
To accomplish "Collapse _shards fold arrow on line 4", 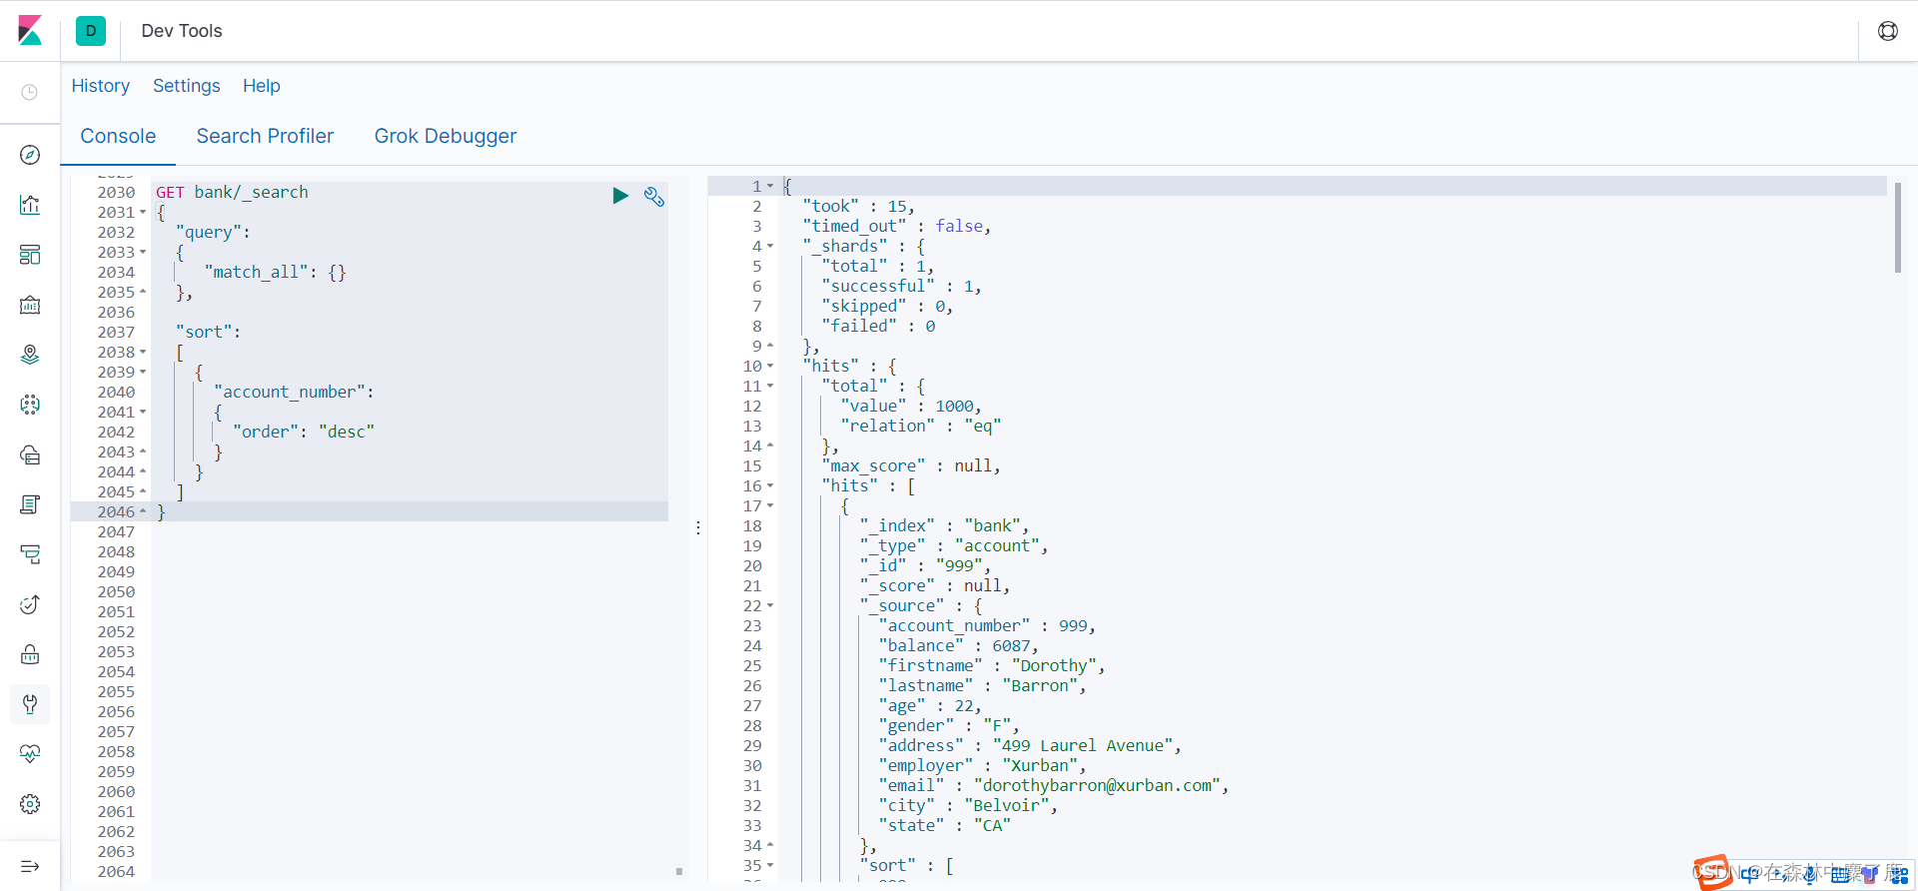I will 770,246.
